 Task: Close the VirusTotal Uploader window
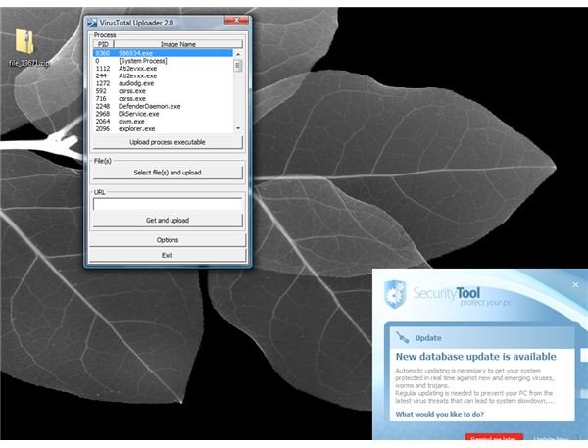(x=236, y=21)
